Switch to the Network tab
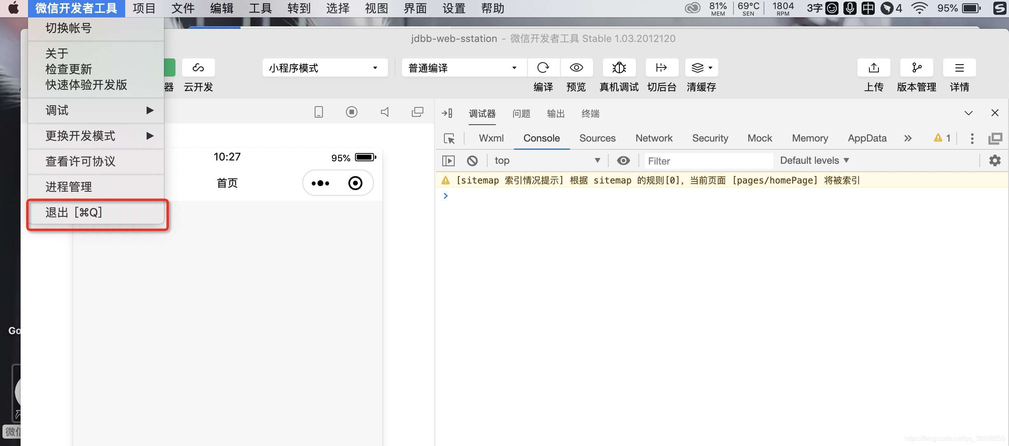Screen dimensions: 1009x446 (654, 138)
